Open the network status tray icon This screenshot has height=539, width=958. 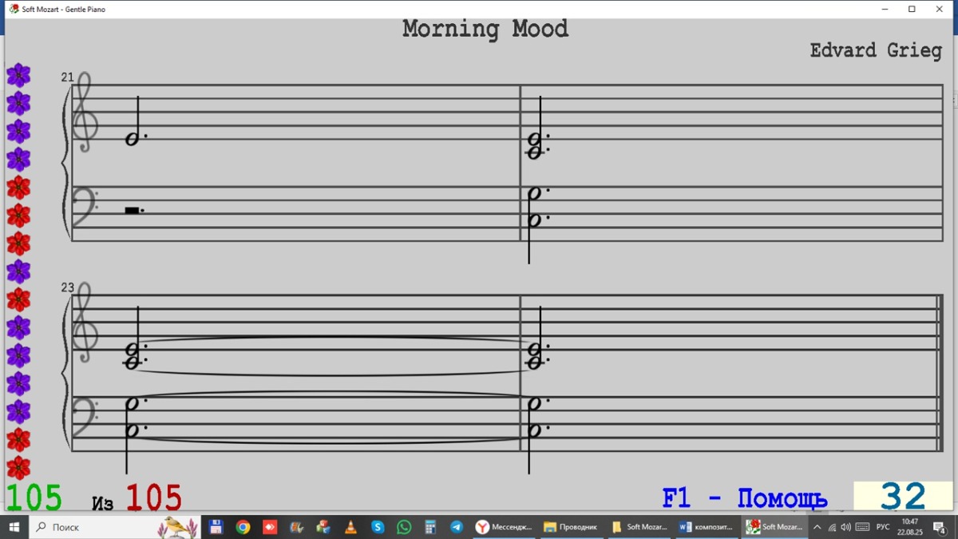[x=832, y=527]
